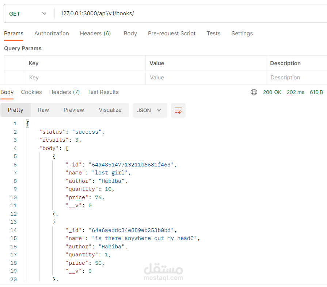The width and height of the screenshot is (327, 287).
Task: Click the query param Value field
Action: pos(205,78)
